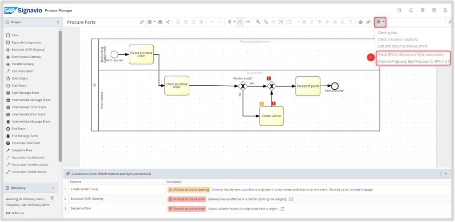
Task: Click the undo arrow icon
Action: point(212,22)
